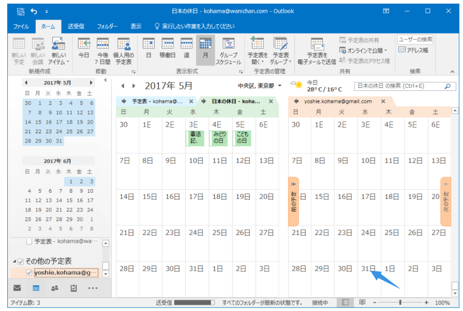Close the 日本の休日 calendar tab
The height and width of the screenshot is (311, 463).
[271, 101]
